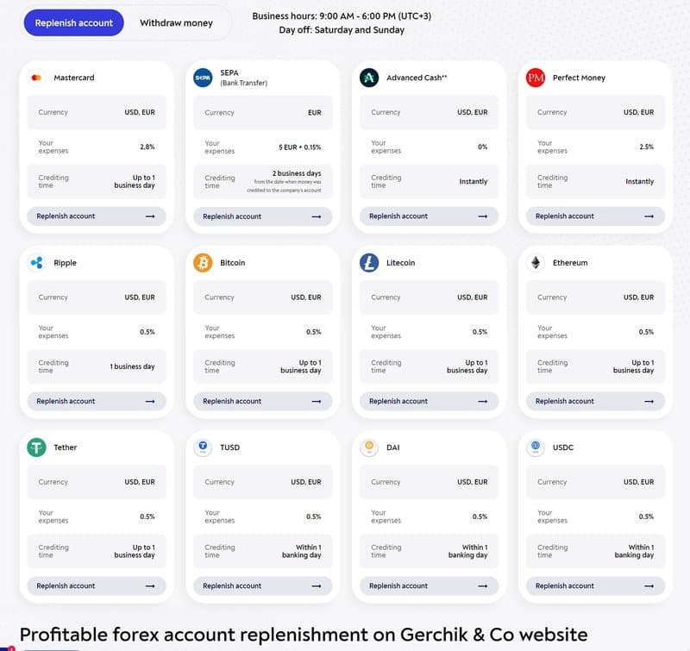Click Replenish account on the Perfect Money card
Image resolution: width=690 pixels, height=651 pixels.
coord(594,216)
